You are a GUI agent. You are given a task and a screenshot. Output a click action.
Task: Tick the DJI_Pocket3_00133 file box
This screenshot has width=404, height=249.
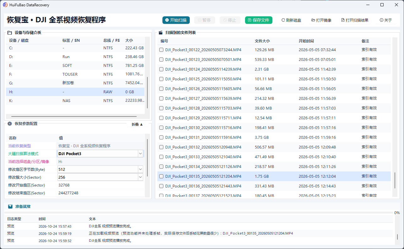pos(161,157)
